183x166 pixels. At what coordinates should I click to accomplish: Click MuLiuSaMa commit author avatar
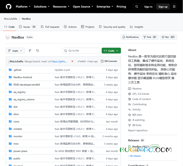pyautogui.click(x=9, y=61)
